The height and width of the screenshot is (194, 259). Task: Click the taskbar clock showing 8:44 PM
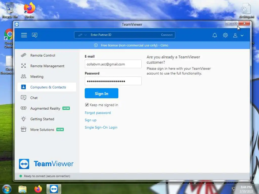coord(246,189)
